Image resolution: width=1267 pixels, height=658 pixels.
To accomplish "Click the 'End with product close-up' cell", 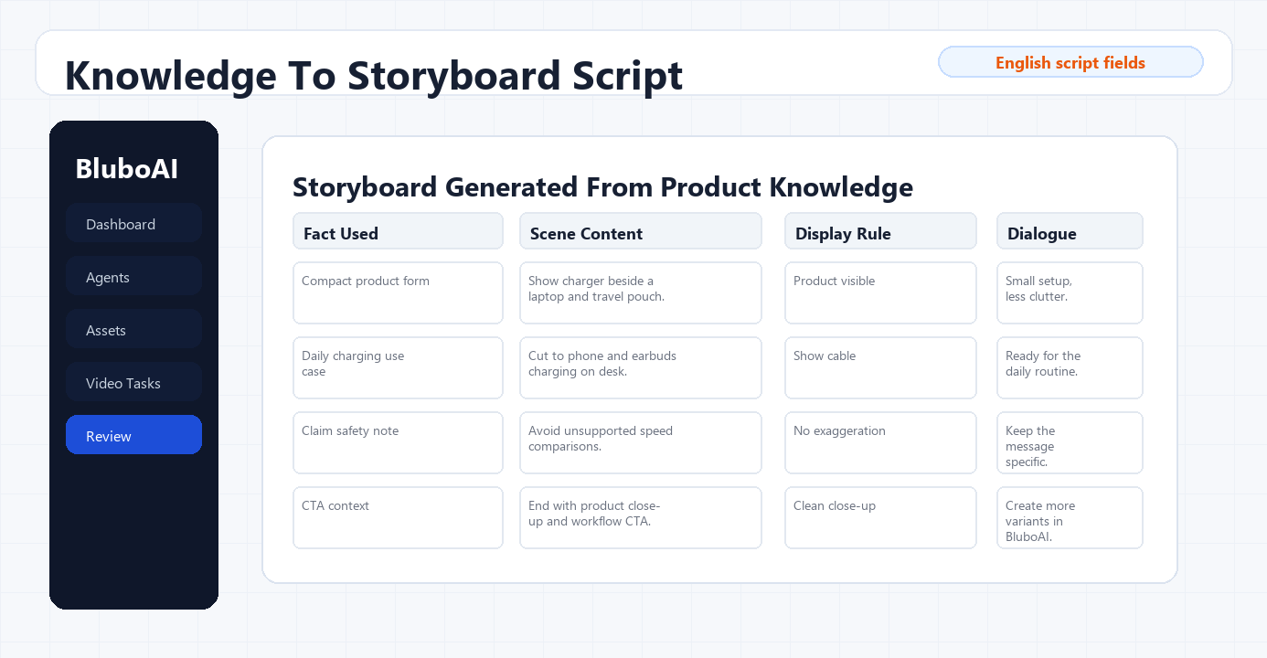I will pyautogui.click(x=640, y=518).
